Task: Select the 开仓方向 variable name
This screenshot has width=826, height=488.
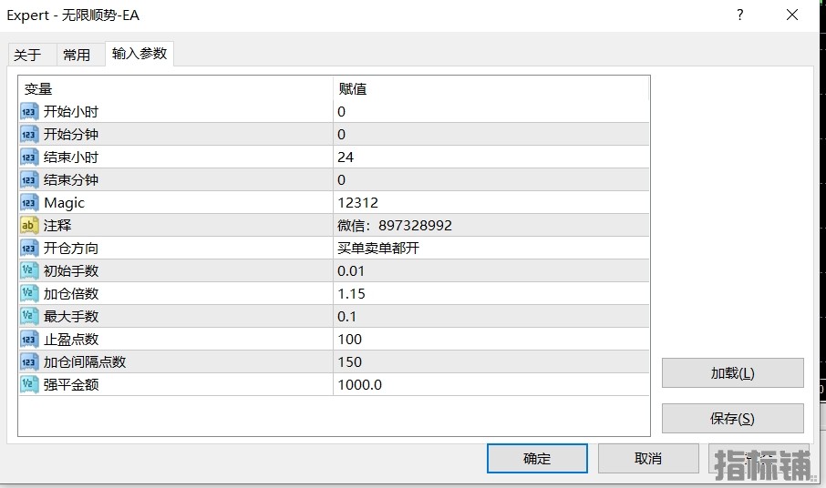Action: point(71,248)
